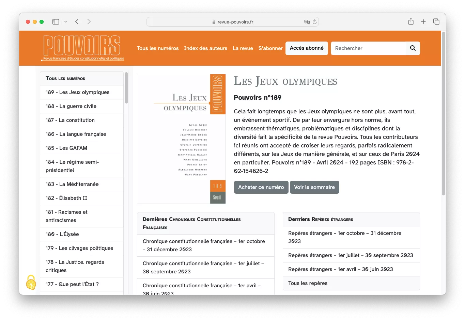Click the Accès abonné button
Viewport: 465px width, 320px height.
[307, 48]
